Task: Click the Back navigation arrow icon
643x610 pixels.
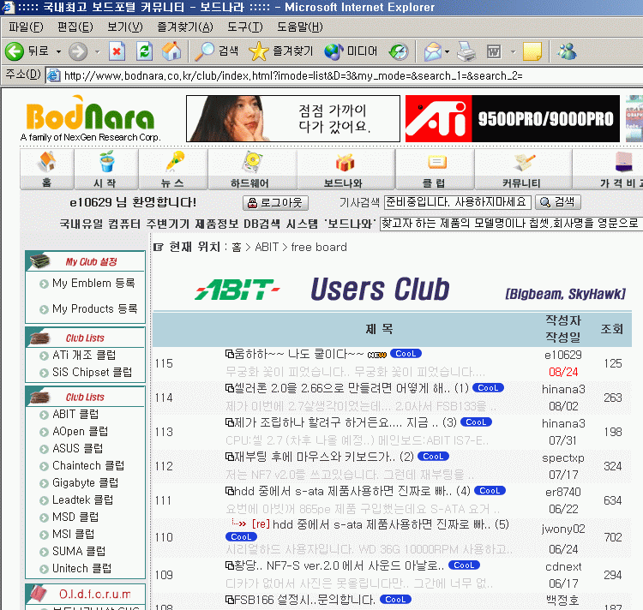Action: (x=15, y=51)
